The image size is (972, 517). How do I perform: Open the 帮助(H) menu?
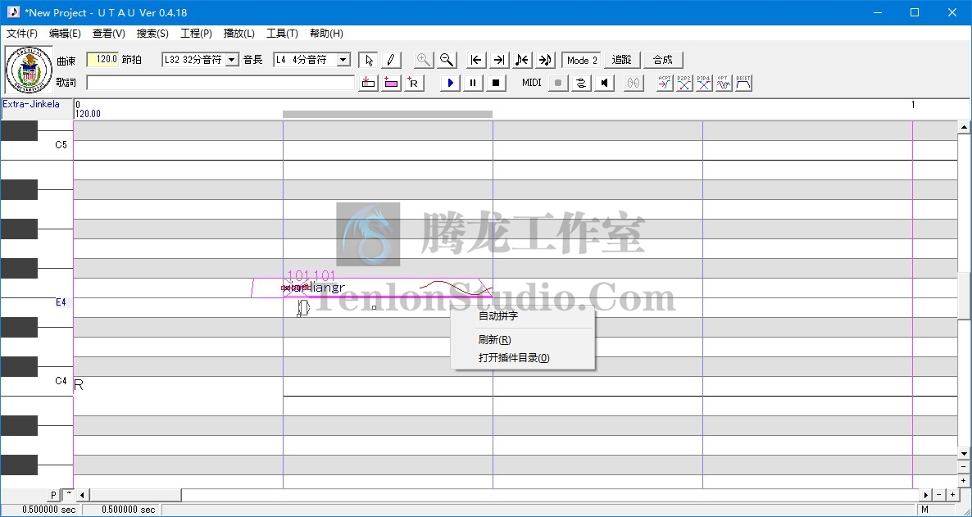[326, 34]
